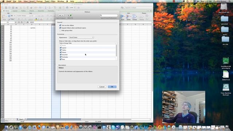
Task: Open Format cells icon in ribbon
Action: pyautogui.click(x=134, y=16)
